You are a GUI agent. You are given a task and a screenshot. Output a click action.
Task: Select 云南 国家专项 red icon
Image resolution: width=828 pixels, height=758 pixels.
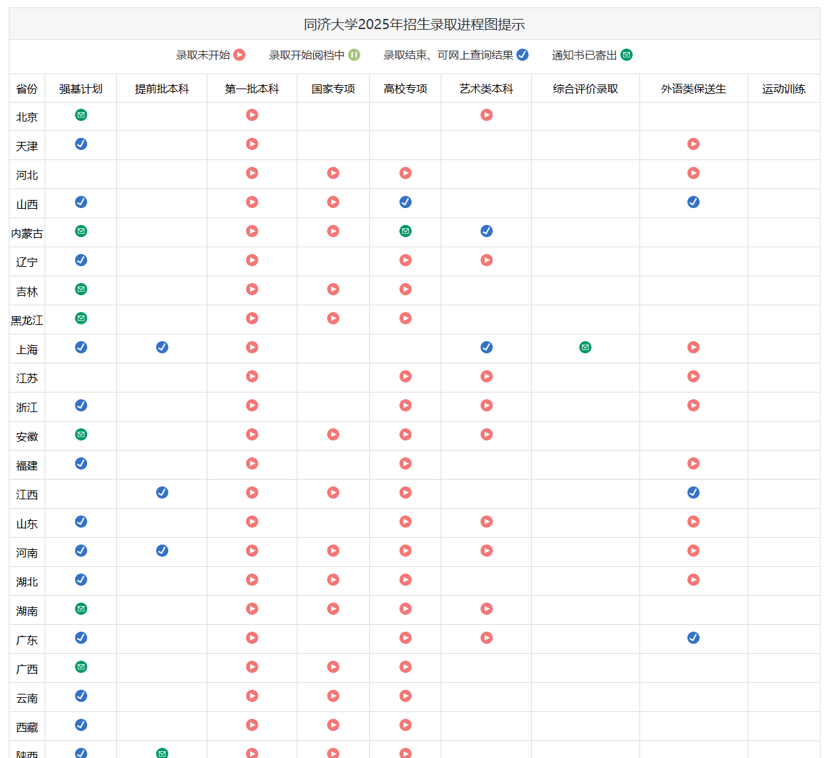point(333,696)
